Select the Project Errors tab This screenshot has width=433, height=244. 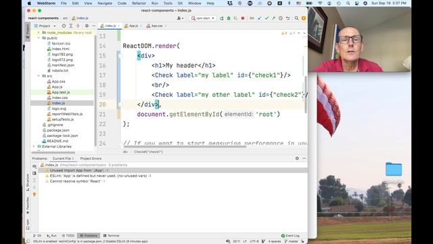[x=91, y=159]
